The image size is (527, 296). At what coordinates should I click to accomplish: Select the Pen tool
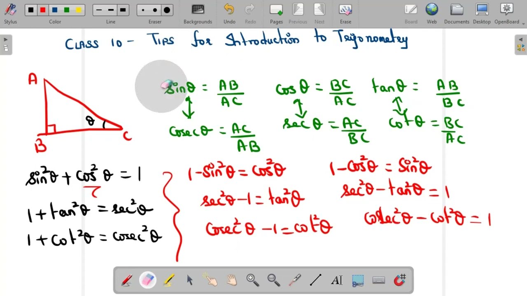(127, 280)
